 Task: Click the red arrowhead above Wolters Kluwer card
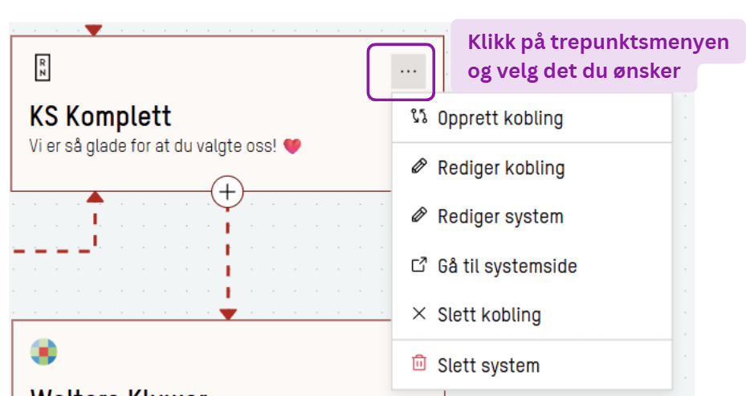[x=228, y=314]
